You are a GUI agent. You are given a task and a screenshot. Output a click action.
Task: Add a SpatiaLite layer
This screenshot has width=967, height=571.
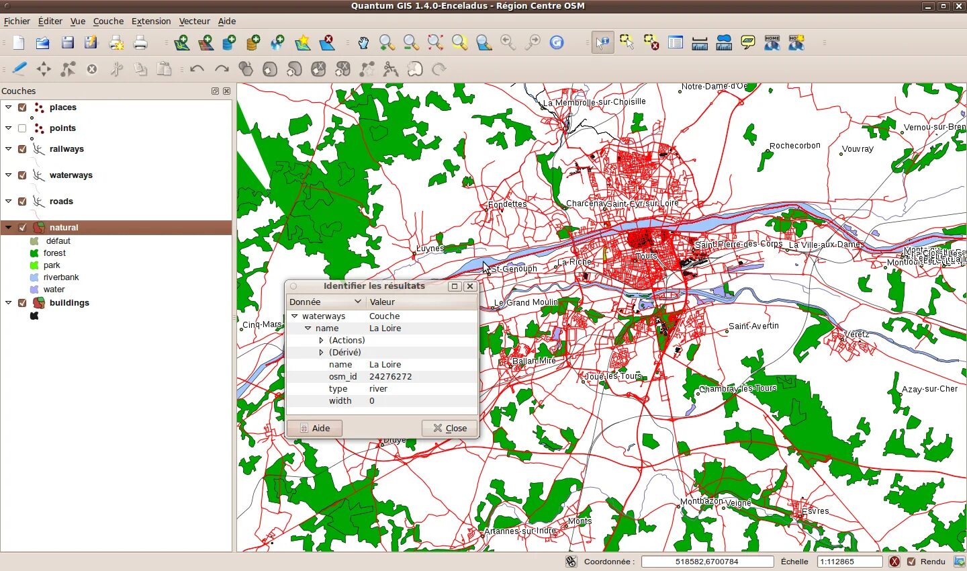coord(253,43)
